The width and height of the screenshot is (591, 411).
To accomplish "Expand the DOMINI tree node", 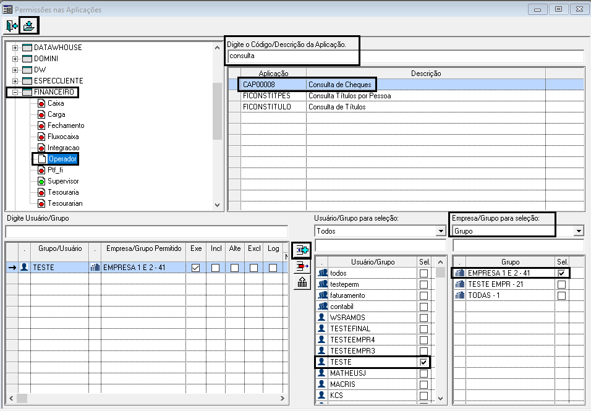I will tap(15, 59).
